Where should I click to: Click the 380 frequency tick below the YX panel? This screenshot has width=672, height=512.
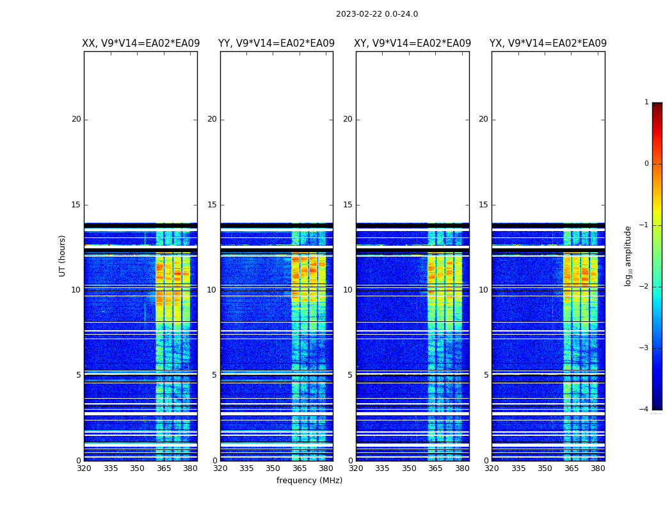(598, 468)
